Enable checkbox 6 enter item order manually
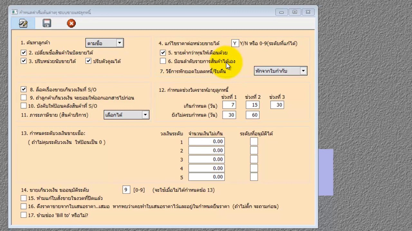 coord(163,61)
